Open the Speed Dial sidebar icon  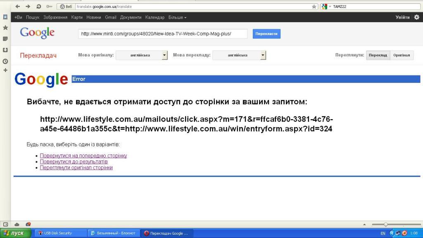5,17
